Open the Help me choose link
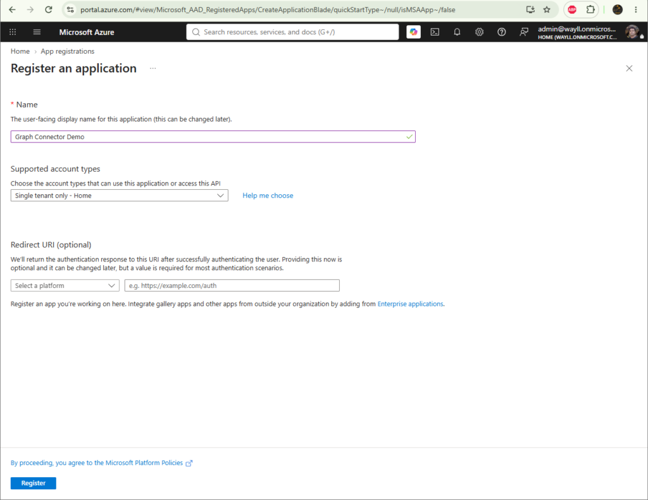The width and height of the screenshot is (648, 500). click(x=268, y=196)
